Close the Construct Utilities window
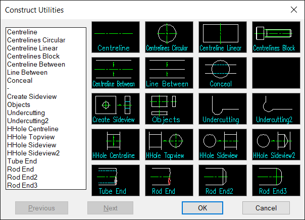The image size is (305, 220). point(294,10)
